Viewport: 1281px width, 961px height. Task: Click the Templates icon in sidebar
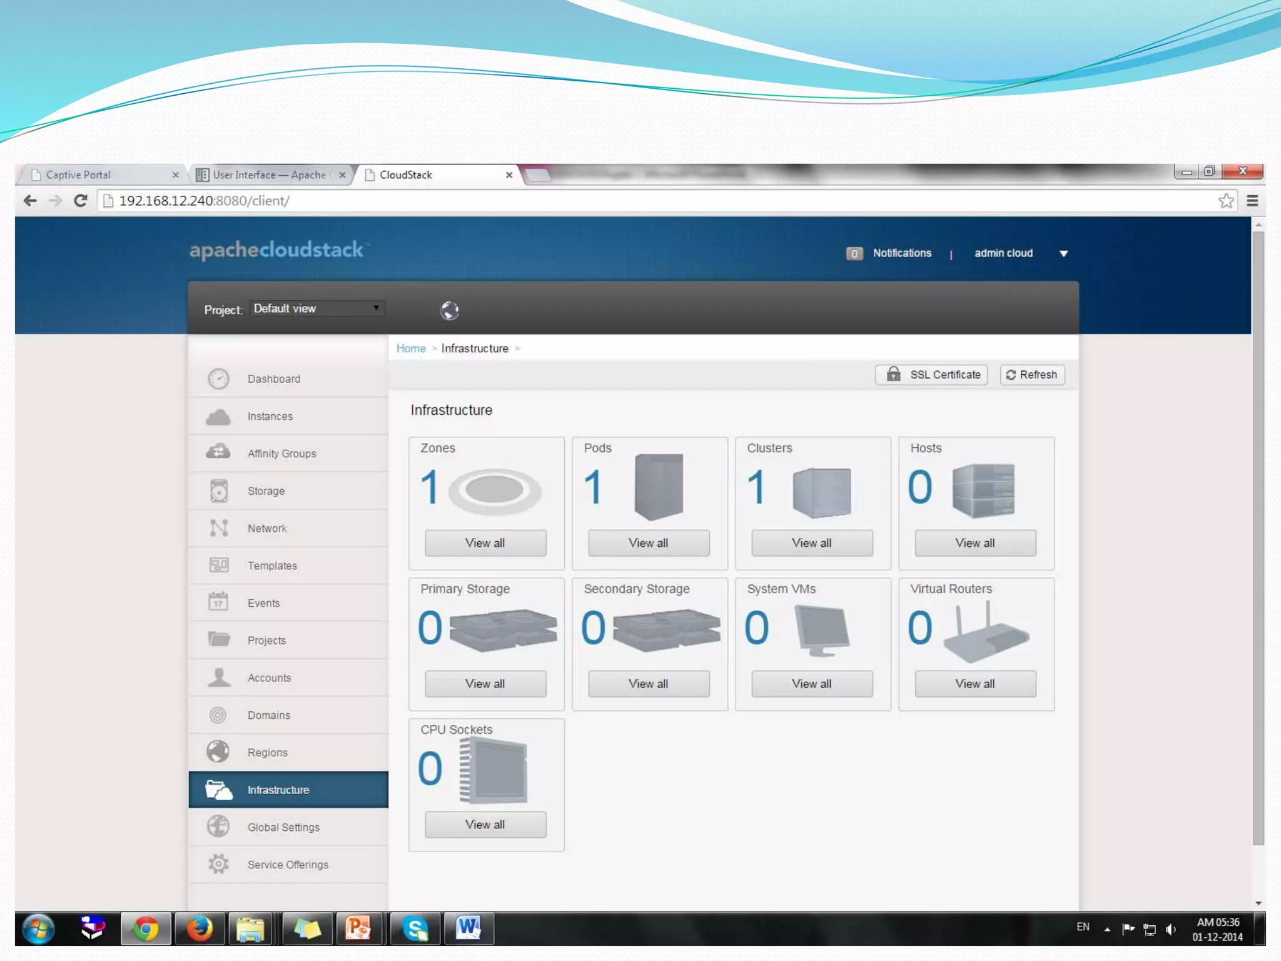[218, 566]
